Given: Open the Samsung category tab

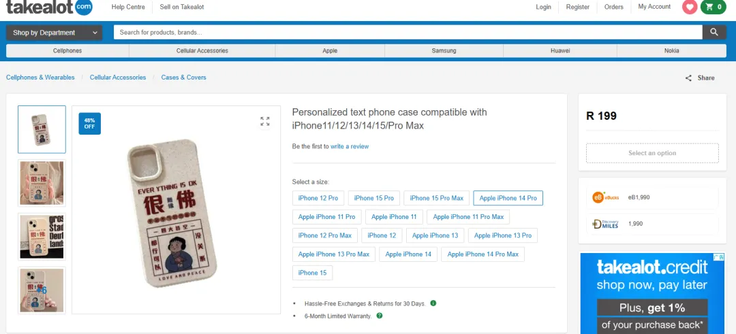Looking at the screenshot, I should 444,51.
